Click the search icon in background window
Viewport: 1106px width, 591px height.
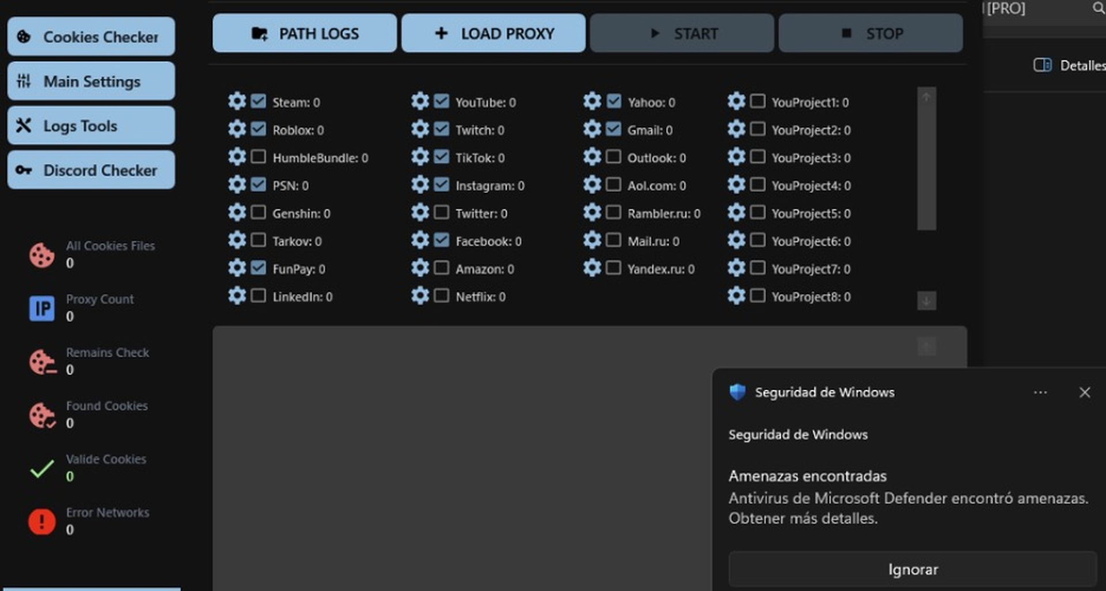(x=1098, y=8)
